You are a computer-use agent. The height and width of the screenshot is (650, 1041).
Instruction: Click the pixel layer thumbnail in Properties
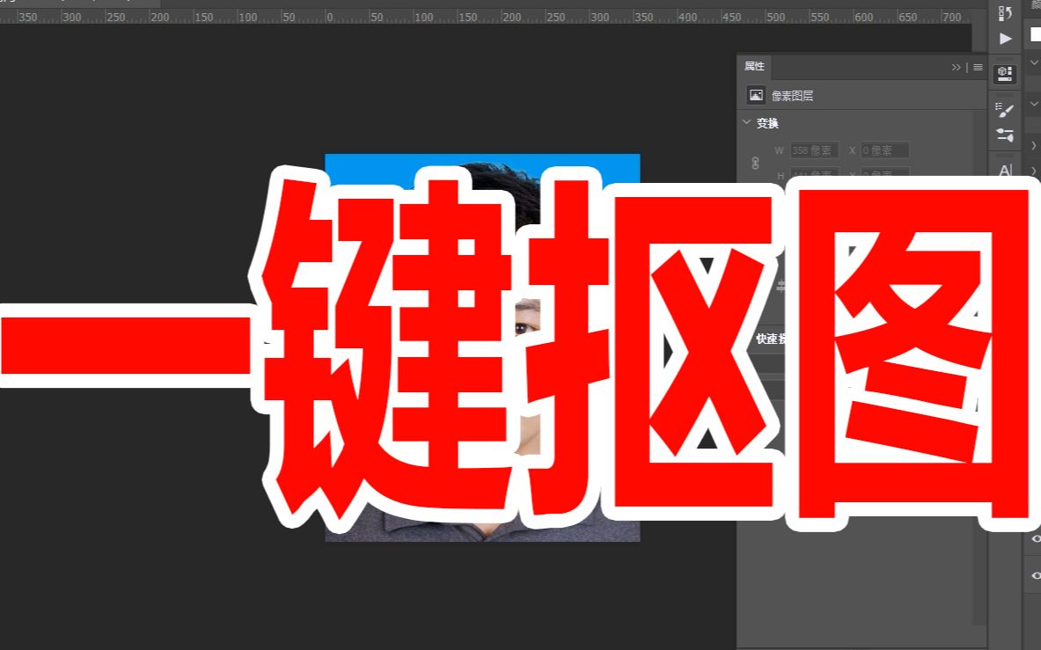coord(755,95)
